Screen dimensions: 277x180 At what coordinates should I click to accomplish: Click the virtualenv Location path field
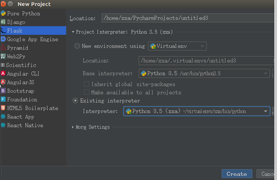[206, 61]
